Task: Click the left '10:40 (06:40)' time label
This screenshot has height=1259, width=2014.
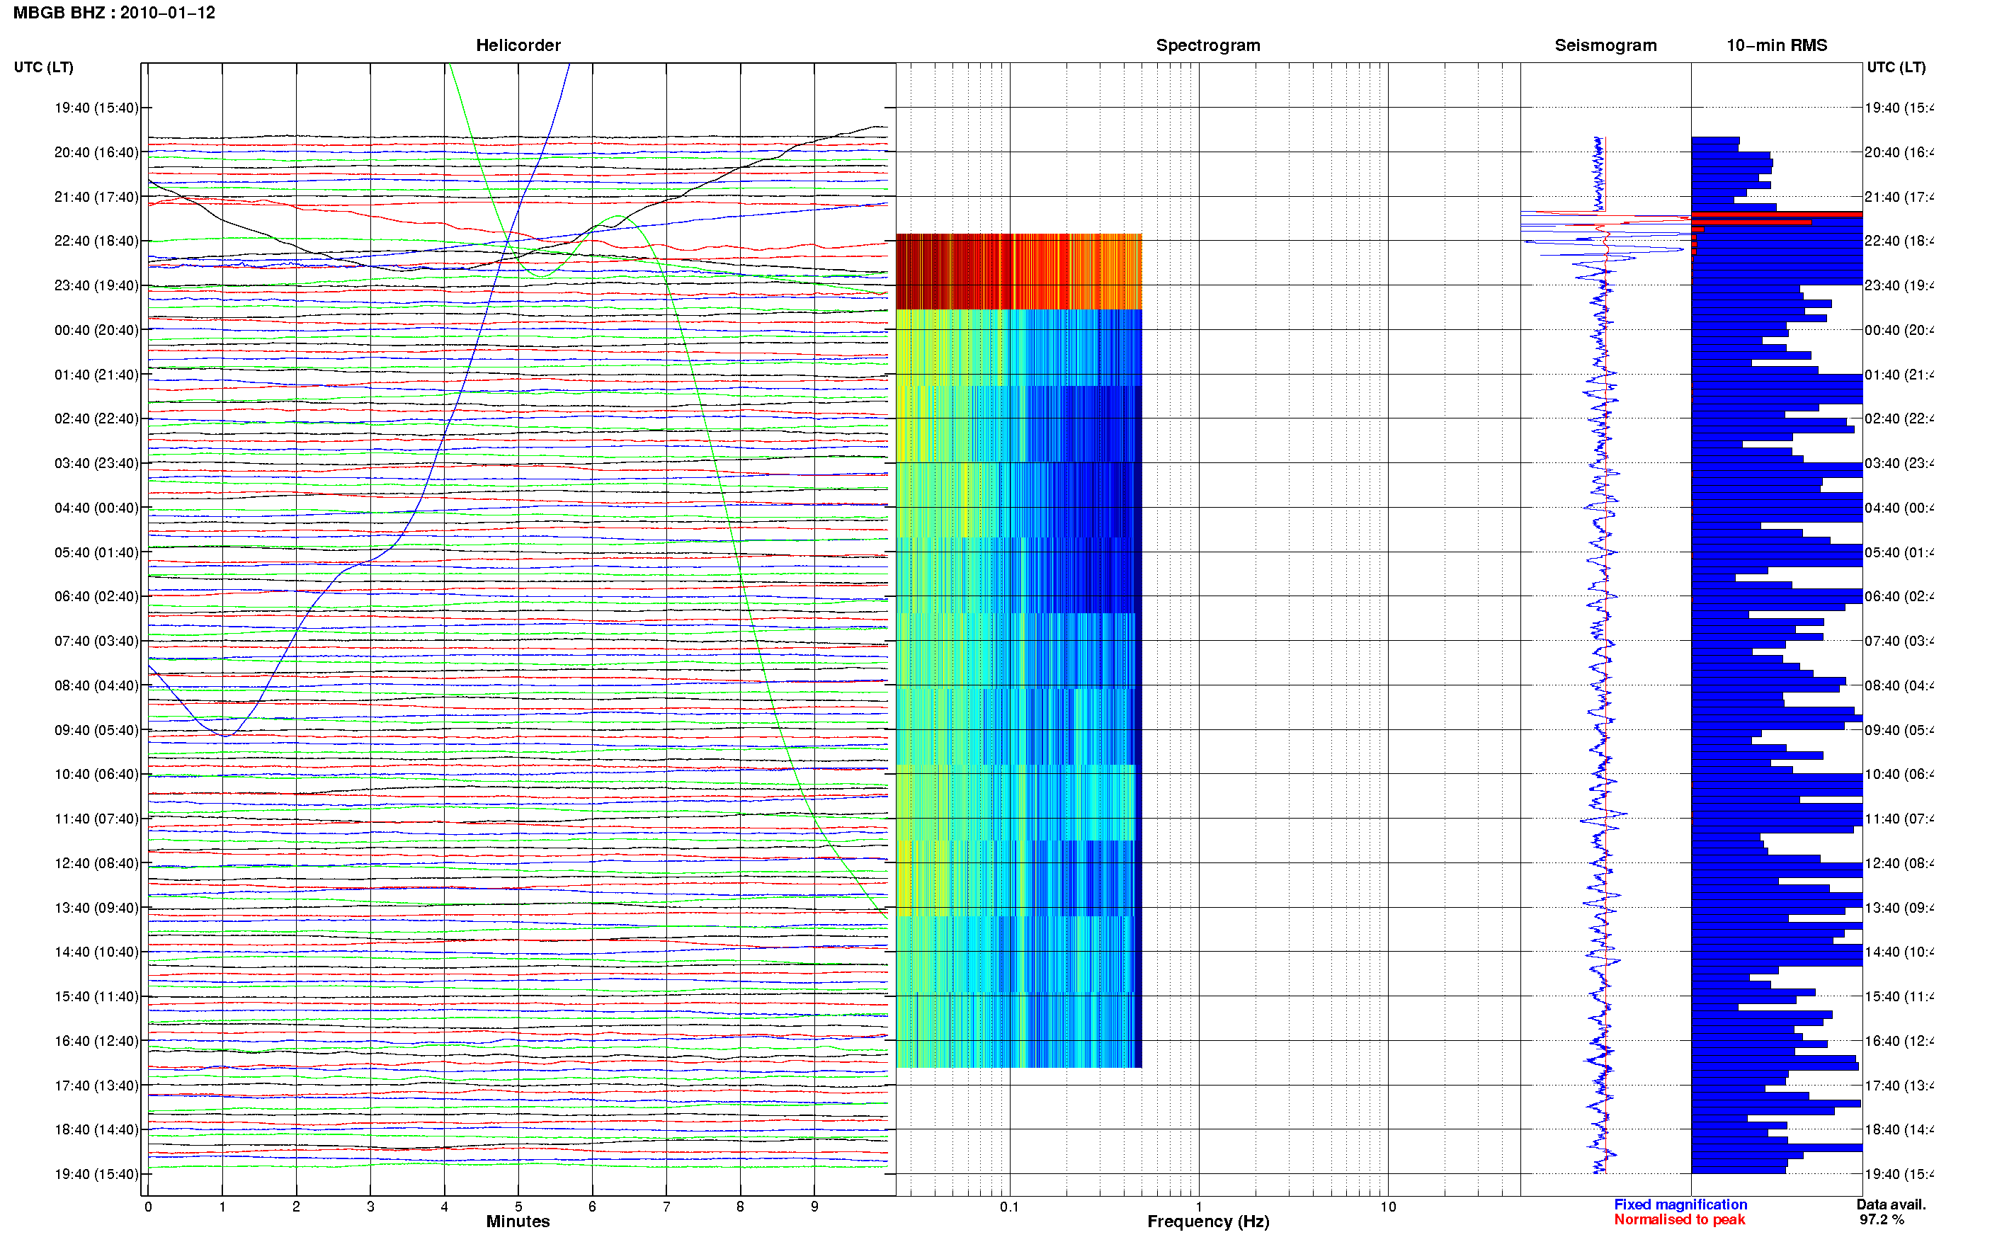Action: pyautogui.click(x=96, y=775)
